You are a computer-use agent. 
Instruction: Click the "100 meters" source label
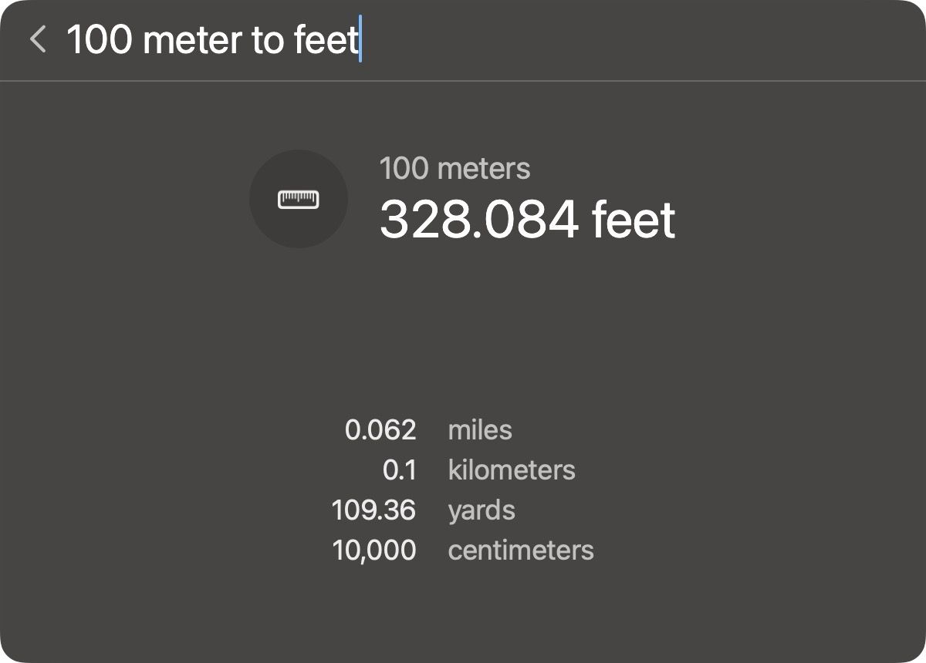[455, 168]
